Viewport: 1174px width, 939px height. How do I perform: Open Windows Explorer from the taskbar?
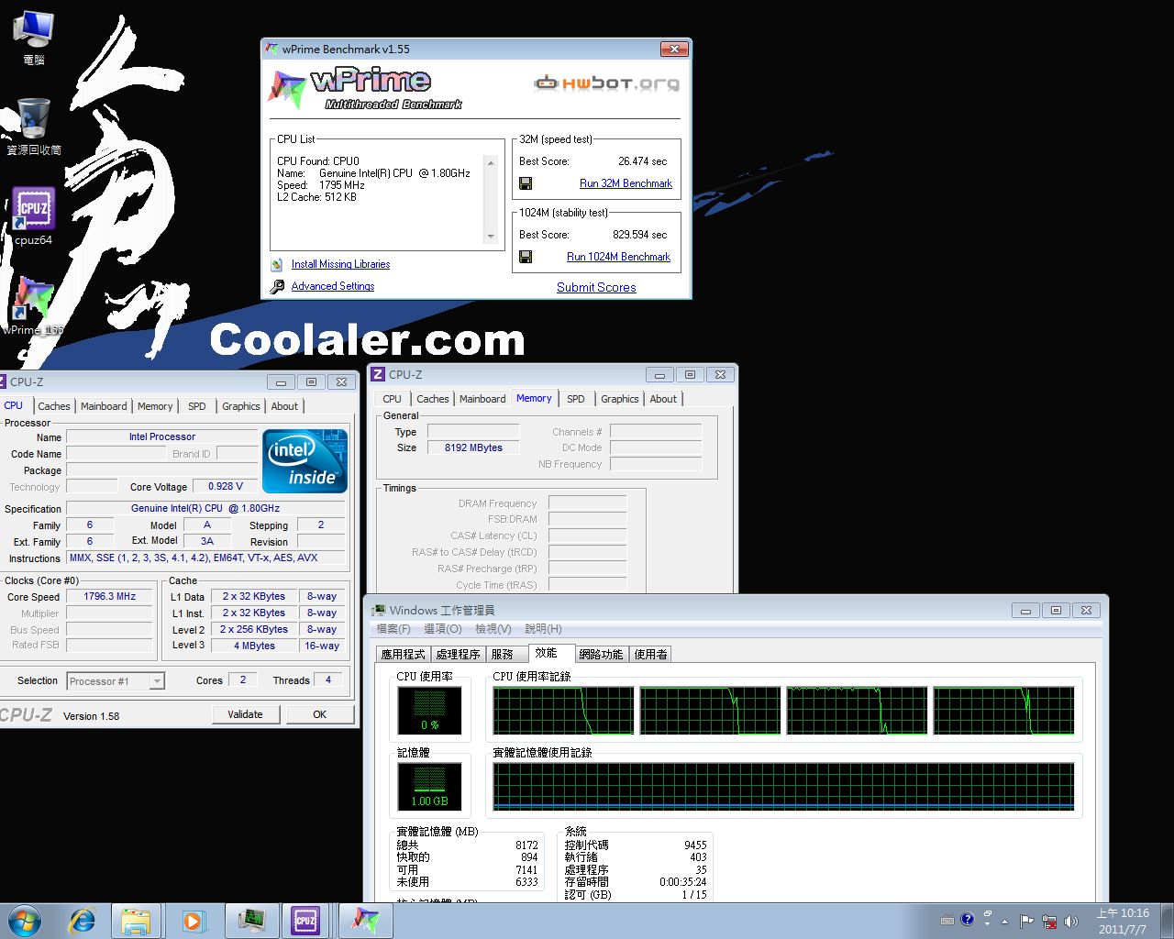[136, 921]
